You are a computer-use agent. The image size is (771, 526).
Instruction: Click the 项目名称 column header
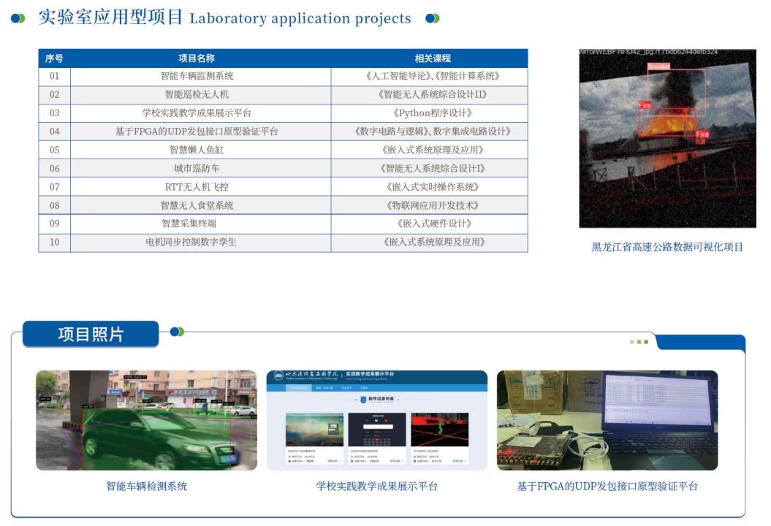coord(197,58)
